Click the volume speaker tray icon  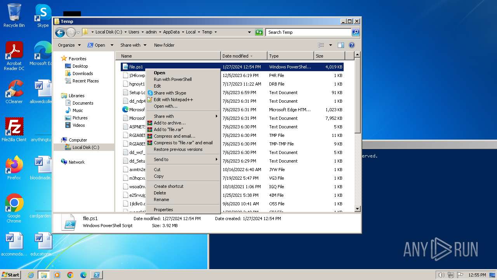[x=441, y=275]
